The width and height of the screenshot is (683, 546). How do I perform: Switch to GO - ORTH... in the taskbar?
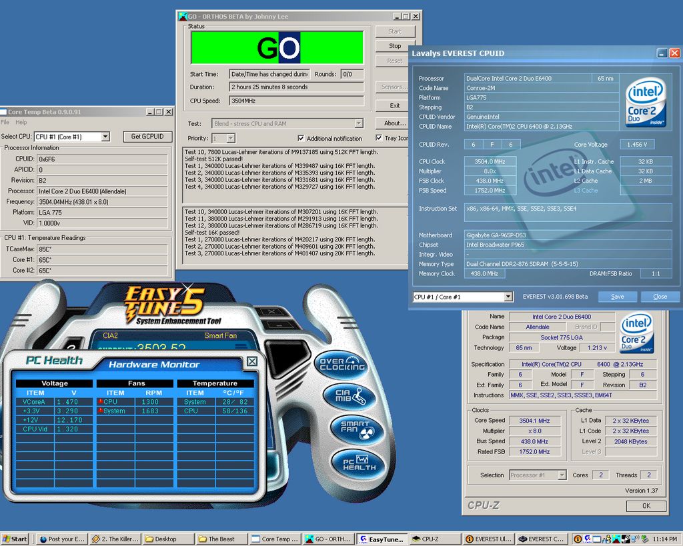(328, 539)
